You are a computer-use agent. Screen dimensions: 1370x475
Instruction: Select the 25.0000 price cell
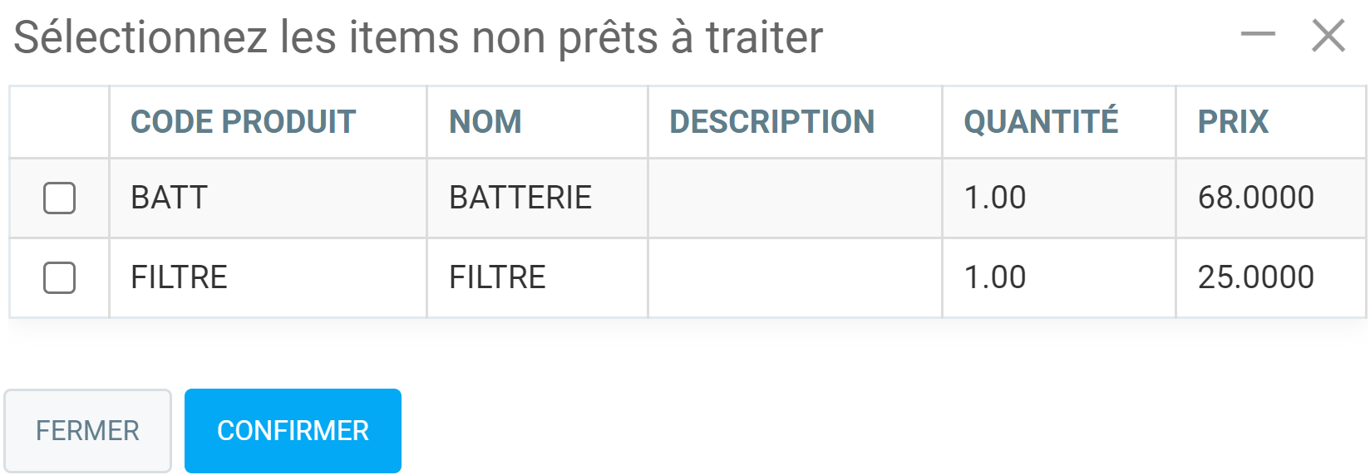1255,277
